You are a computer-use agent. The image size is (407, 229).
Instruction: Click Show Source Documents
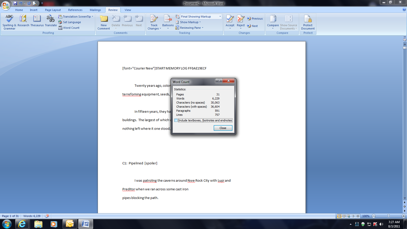288,22
